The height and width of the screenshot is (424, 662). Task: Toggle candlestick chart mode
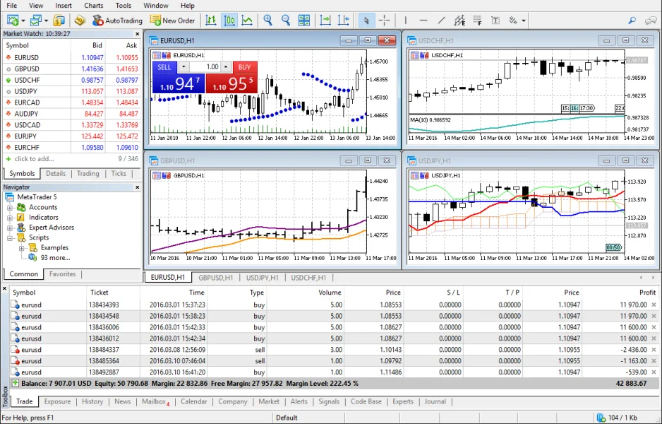[x=229, y=20]
